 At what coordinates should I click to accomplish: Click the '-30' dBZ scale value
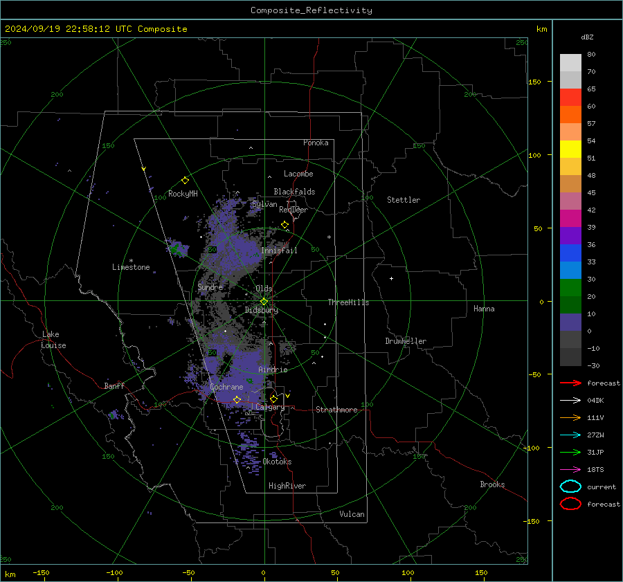594,365
